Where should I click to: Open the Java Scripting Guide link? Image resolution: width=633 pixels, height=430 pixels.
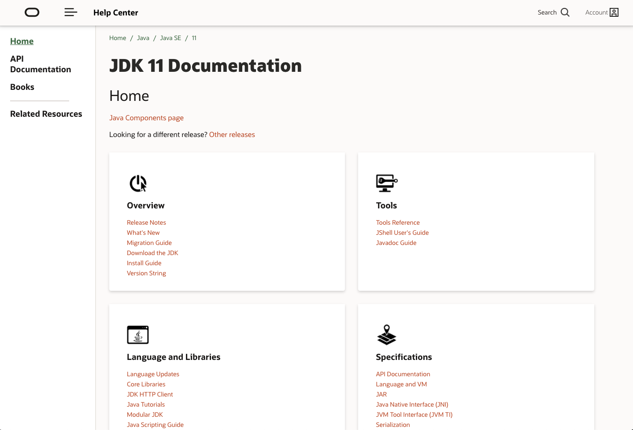tap(155, 425)
